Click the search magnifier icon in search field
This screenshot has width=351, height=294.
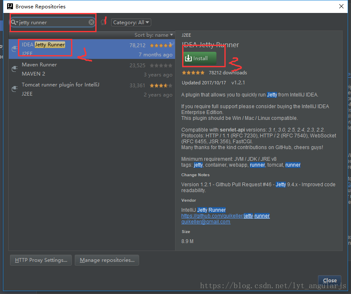(x=14, y=23)
